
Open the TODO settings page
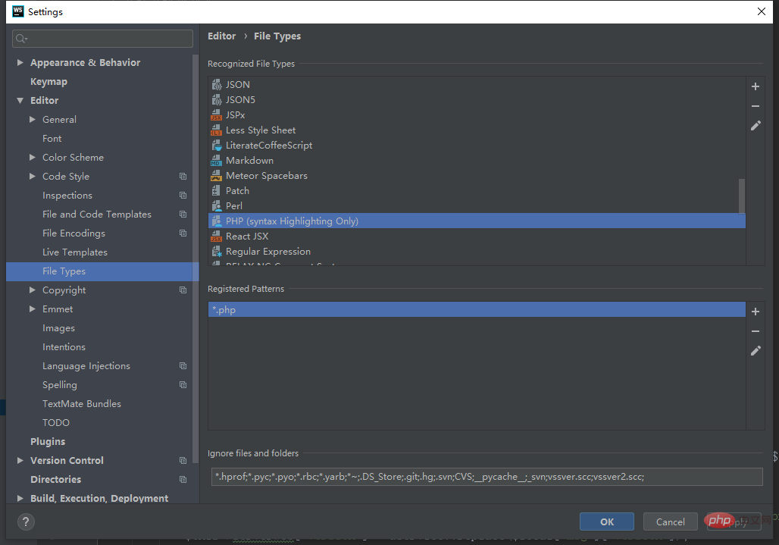(56, 423)
